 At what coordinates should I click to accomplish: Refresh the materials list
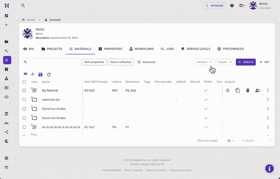pyautogui.click(x=49, y=75)
